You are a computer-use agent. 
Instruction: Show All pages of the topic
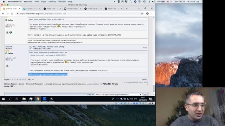(x=33, y=79)
